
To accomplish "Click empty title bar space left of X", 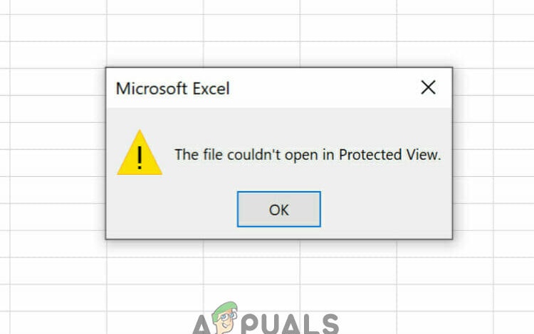I will coord(323,88).
